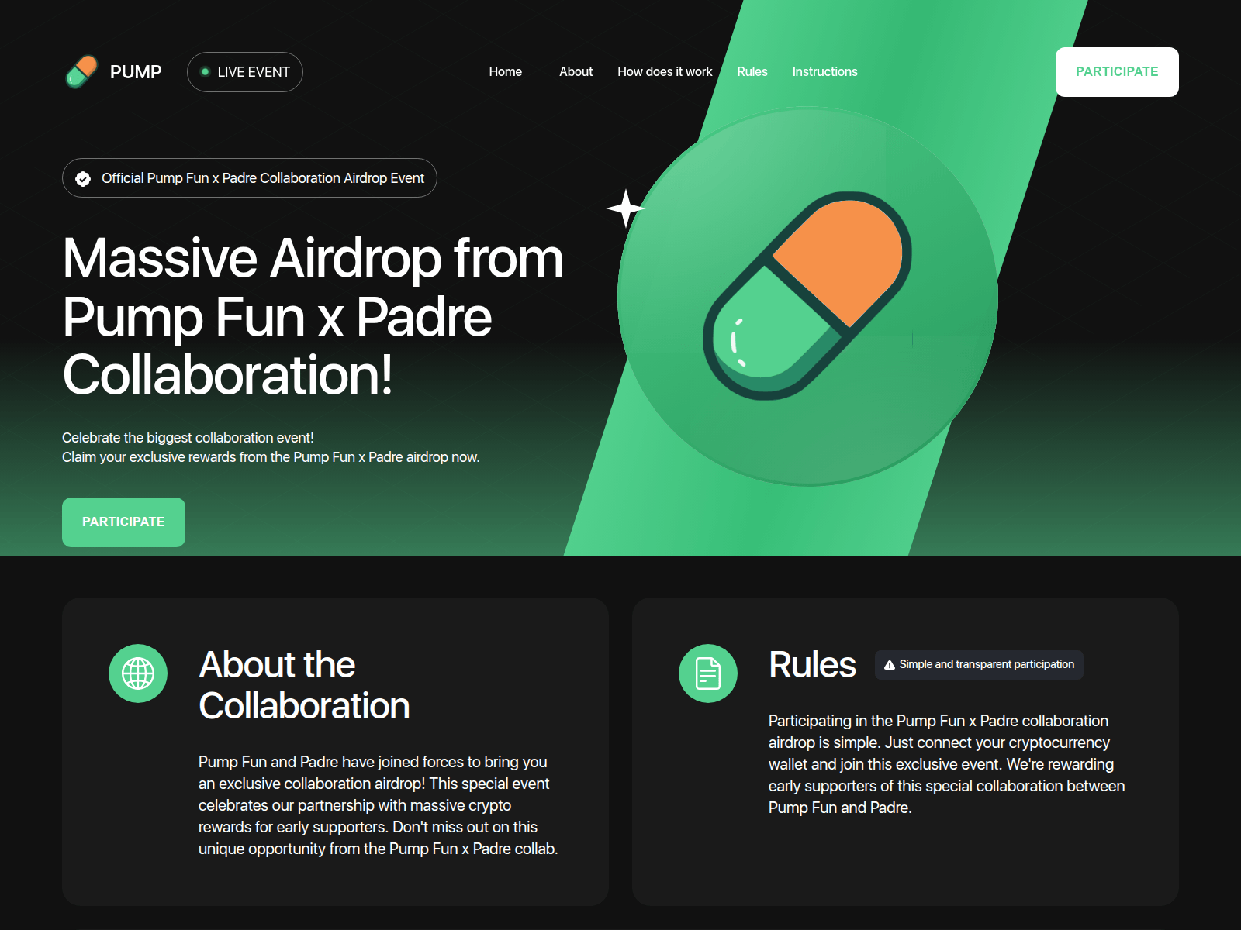
Task: Select 'How does it work' in the navigation
Action: (x=665, y=72)
